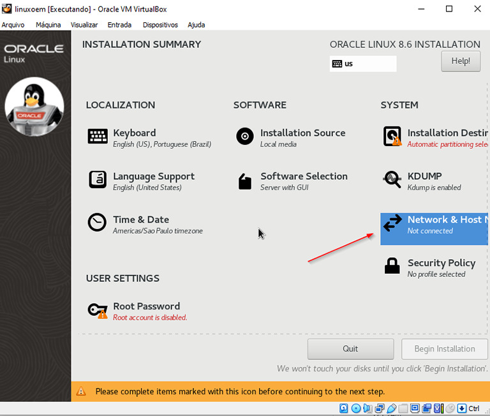490x416 pixels.
Task: Maximize the VirtualBox window
Action: (449, 9)
